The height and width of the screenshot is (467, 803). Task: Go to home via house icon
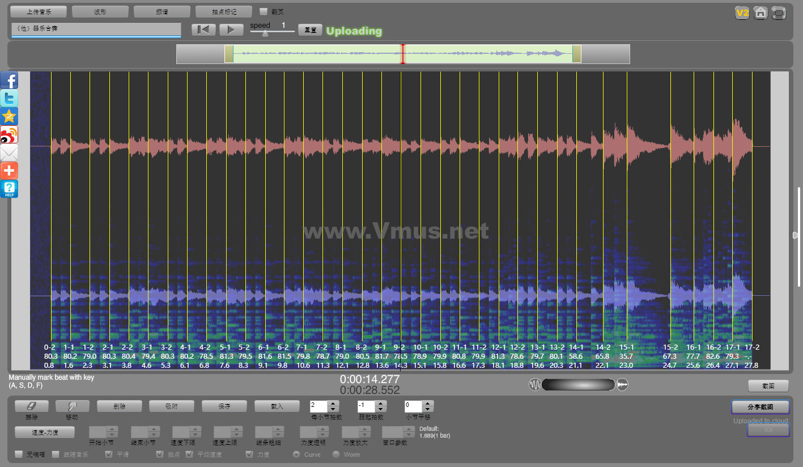point(760,13)
